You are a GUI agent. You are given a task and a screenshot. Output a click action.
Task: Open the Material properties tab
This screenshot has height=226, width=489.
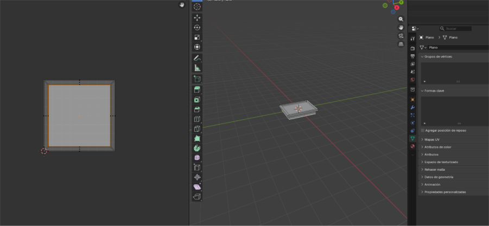[x=412, y=146]
